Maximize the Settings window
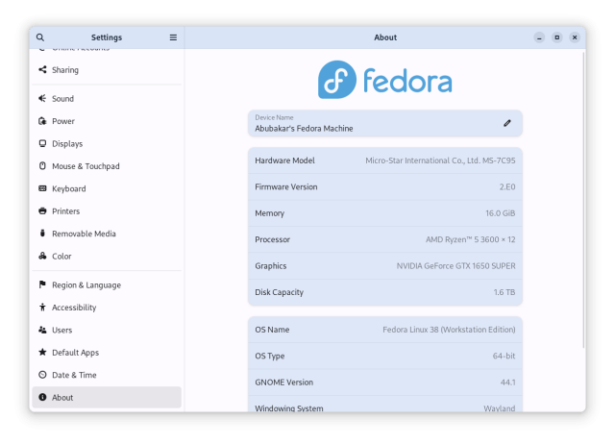Screen dimensions: 615x444 pos(556,37)
